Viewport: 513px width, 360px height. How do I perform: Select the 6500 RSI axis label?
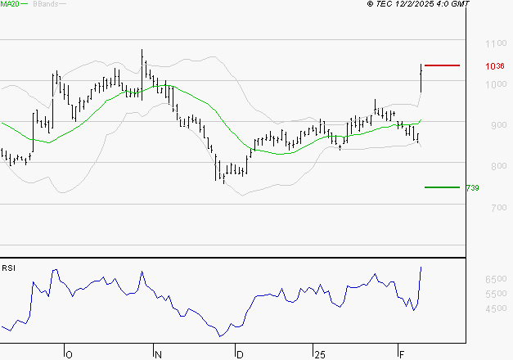coord(495,280)
